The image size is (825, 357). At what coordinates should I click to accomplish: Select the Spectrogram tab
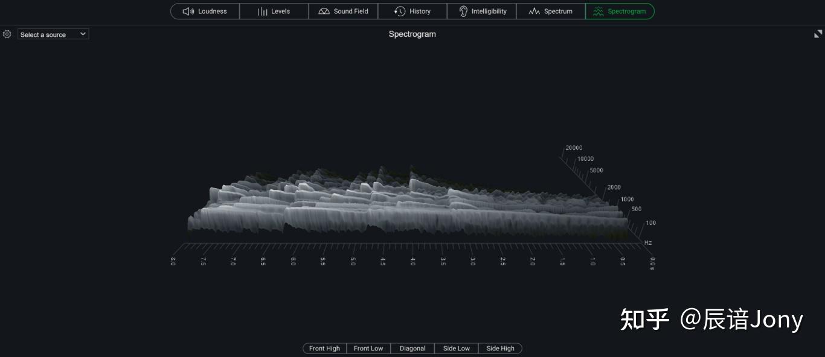tap(620, 11)
